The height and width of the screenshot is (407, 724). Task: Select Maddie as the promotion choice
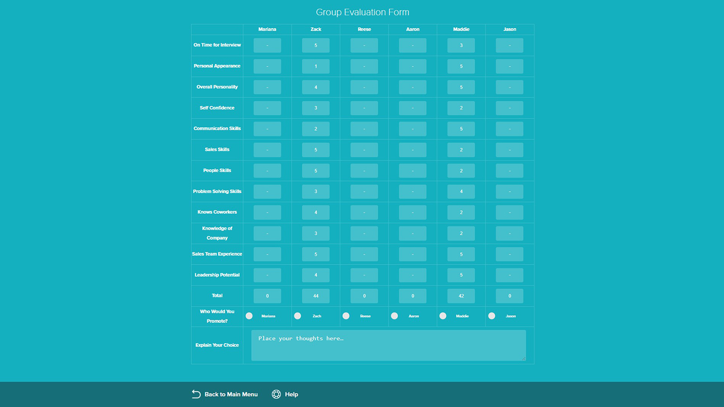443,316
